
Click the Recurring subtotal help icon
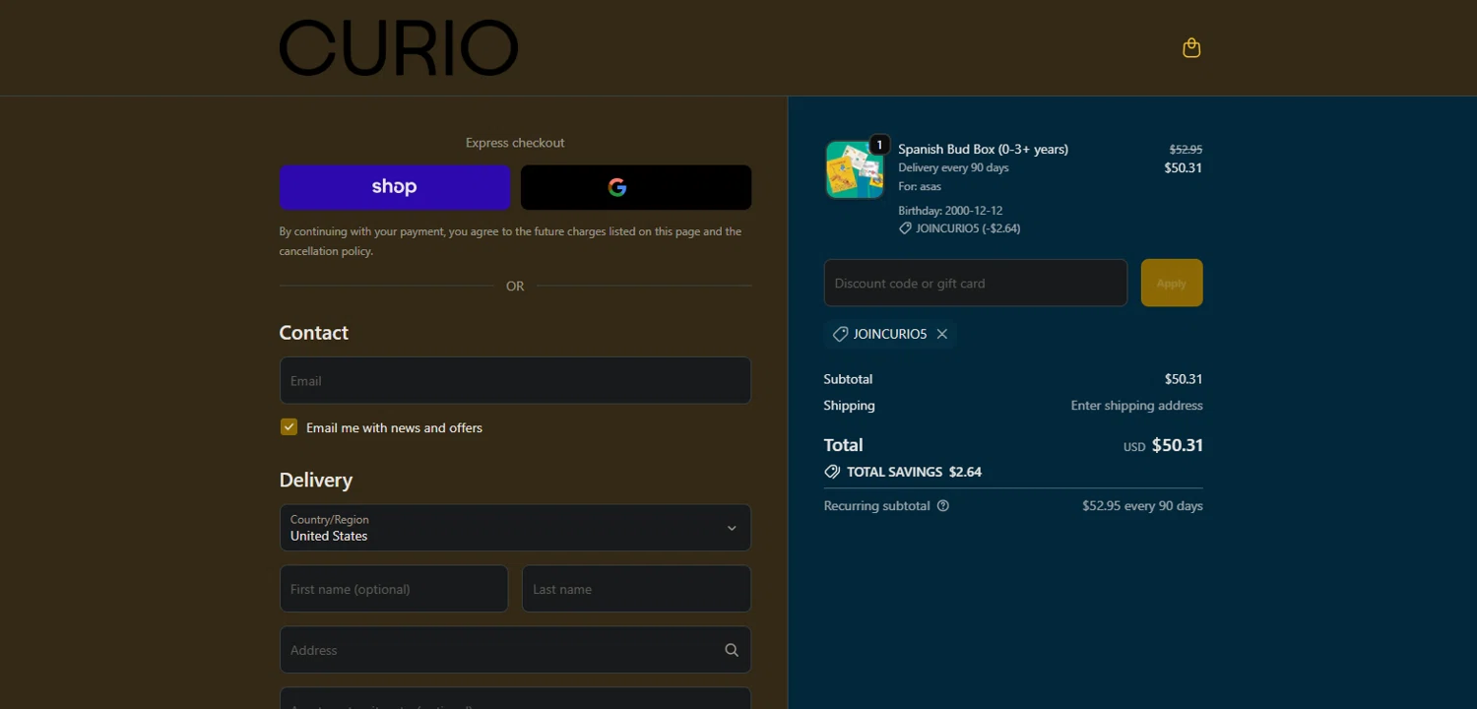click(x=943, y=506)
